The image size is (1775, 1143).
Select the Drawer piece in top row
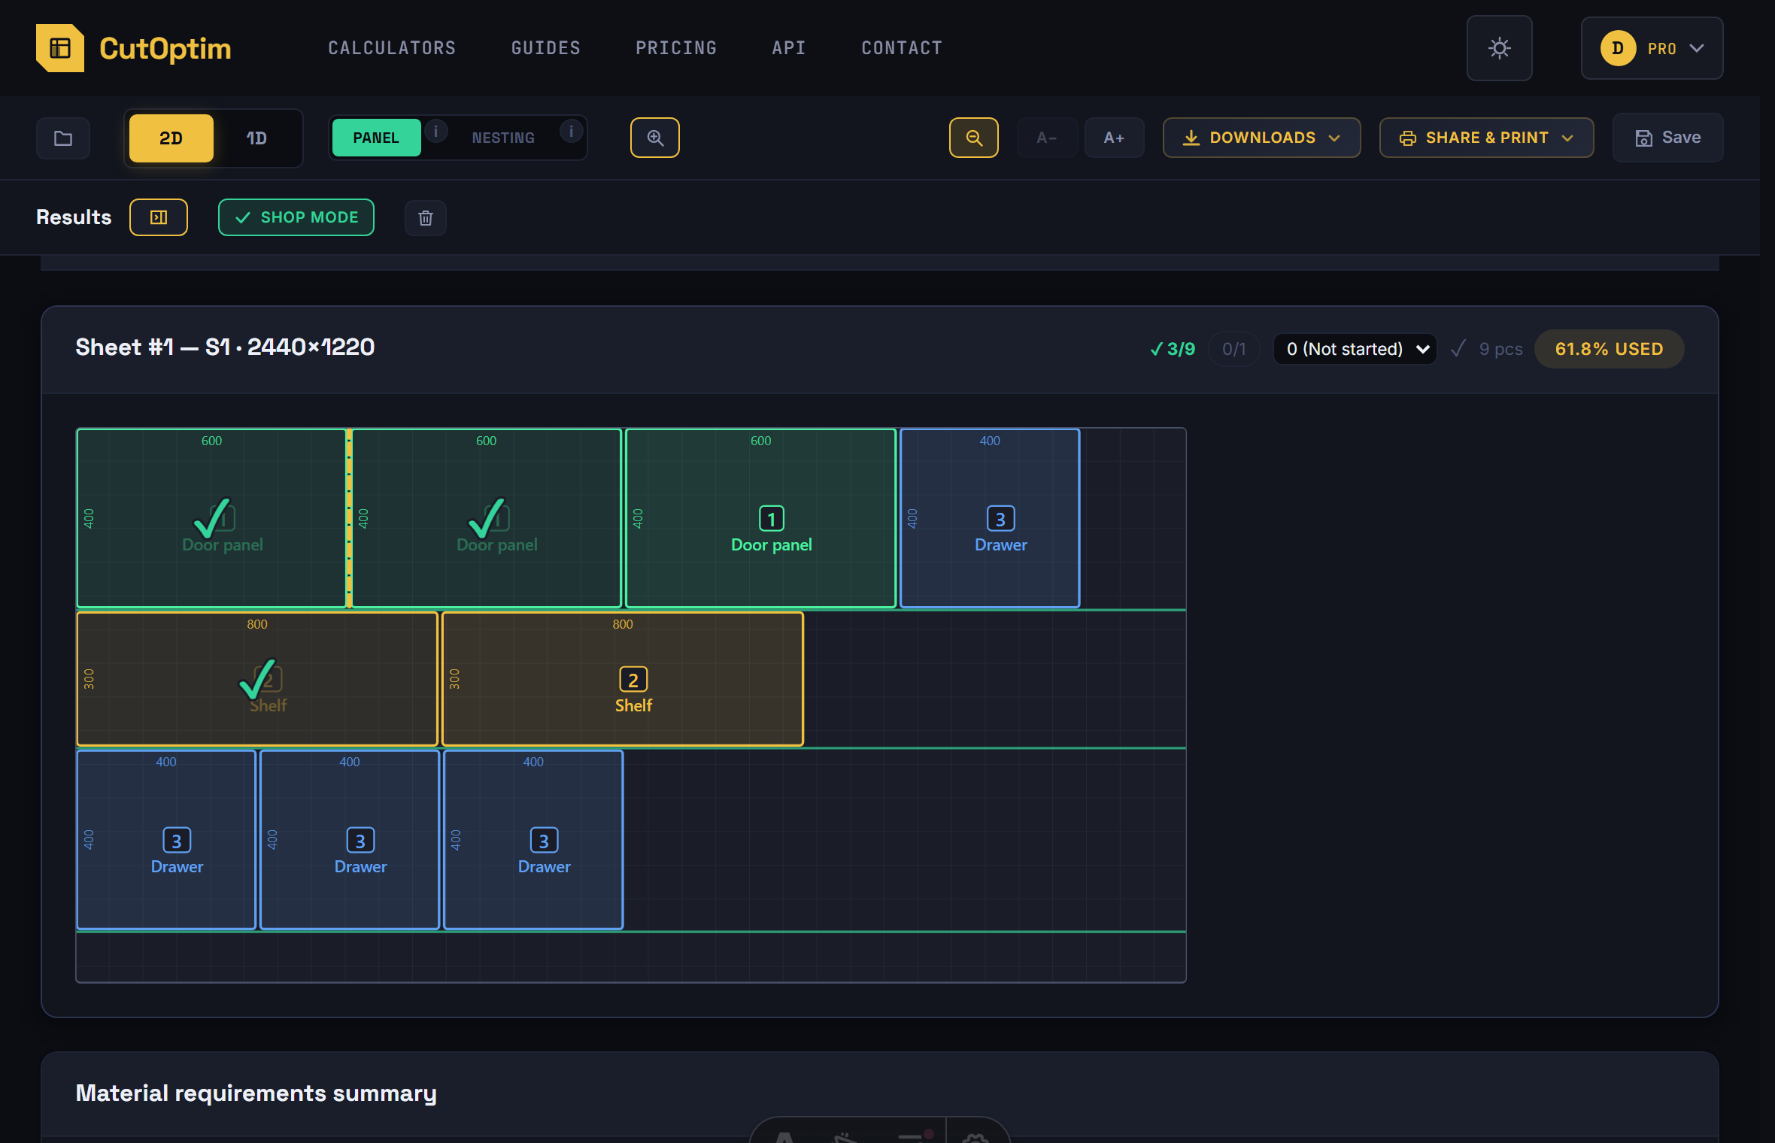click(990, 518)
